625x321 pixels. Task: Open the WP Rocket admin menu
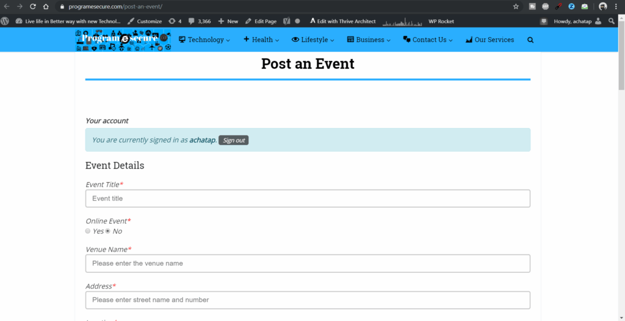(x=441, y=21)
